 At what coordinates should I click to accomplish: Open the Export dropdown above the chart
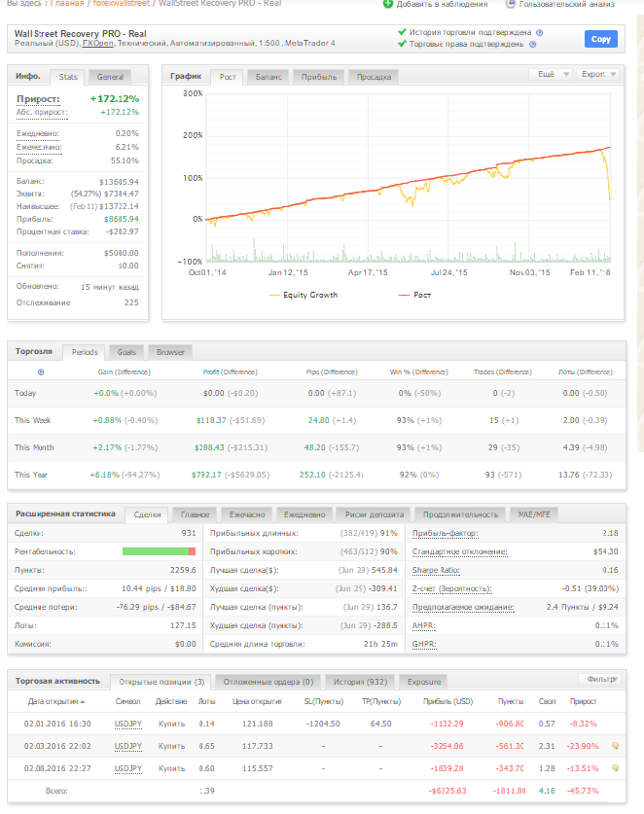pos(597,74)
